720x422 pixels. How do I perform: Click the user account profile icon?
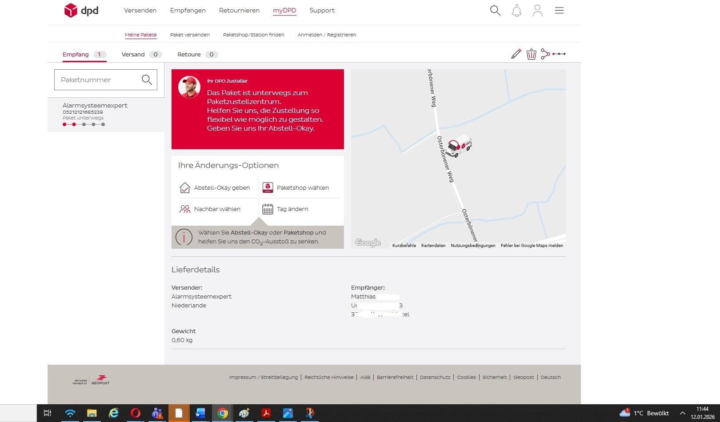coord(537,11)
